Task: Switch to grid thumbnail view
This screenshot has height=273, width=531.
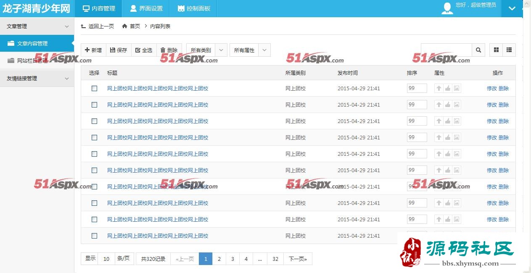Action: (497, 50)
